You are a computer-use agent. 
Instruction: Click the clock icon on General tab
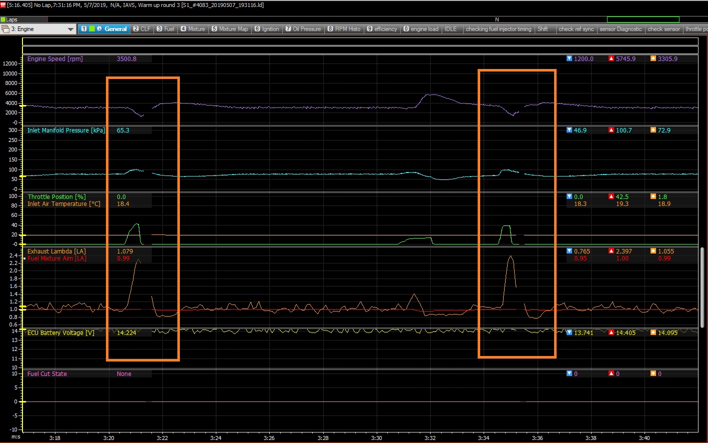point(99,29)
